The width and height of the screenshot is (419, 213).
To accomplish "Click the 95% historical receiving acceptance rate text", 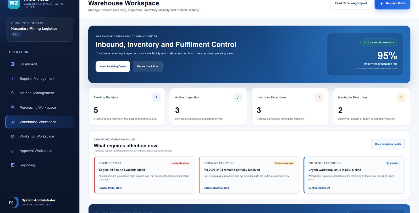I will tap(199, 119).
